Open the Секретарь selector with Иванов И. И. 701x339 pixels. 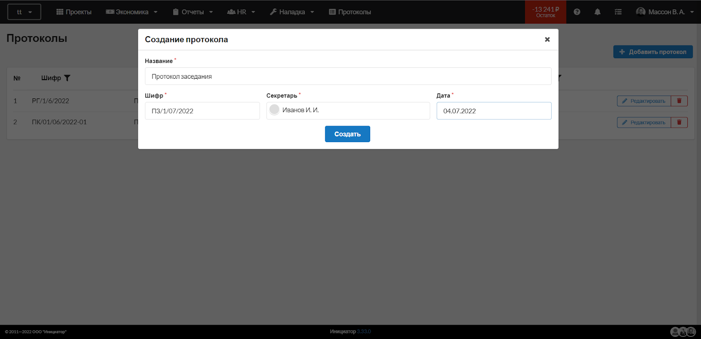[x=348, y=111]
